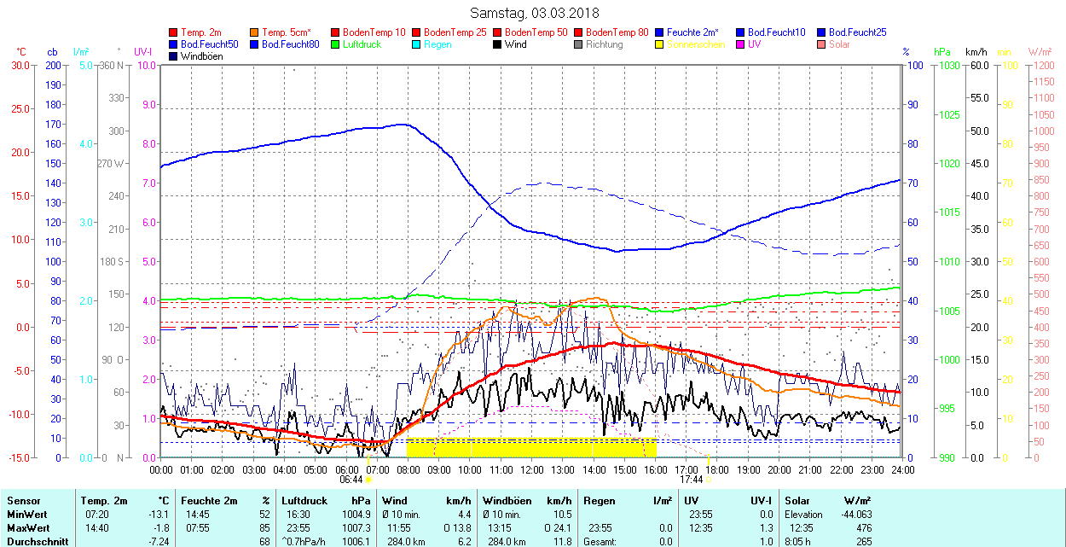Click the Windböen legend swatch
The height and width of the screenshot is (547, 1066).
(174, 56)
